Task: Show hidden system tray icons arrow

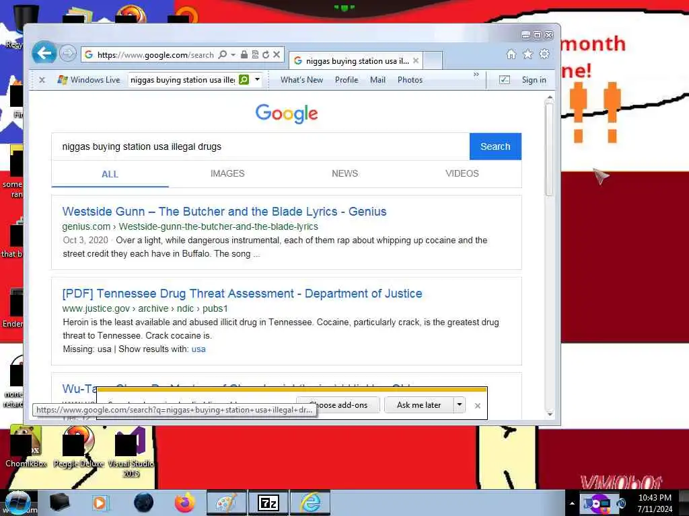Action: pyautogui.click(x=572, y=503)
